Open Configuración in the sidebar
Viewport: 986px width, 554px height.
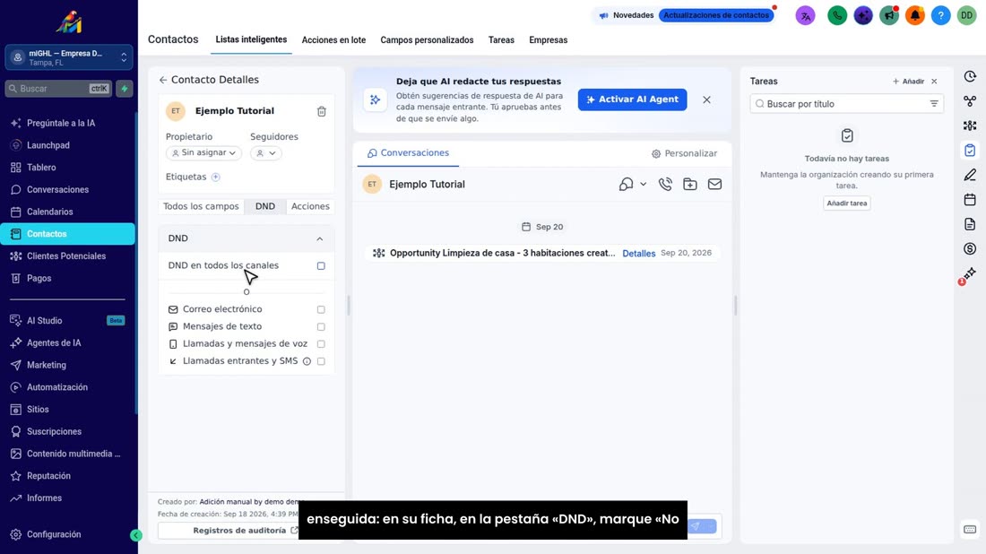pyautogui.click(x=54, y=534)
